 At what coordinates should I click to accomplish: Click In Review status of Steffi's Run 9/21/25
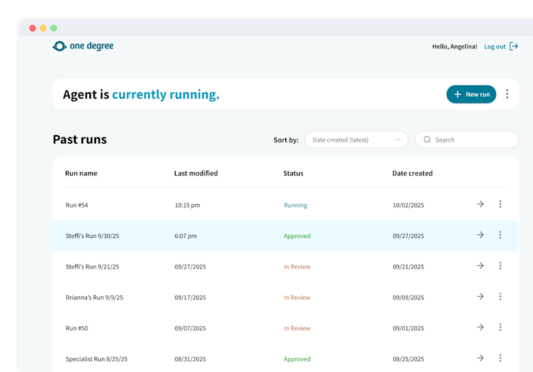297,267
